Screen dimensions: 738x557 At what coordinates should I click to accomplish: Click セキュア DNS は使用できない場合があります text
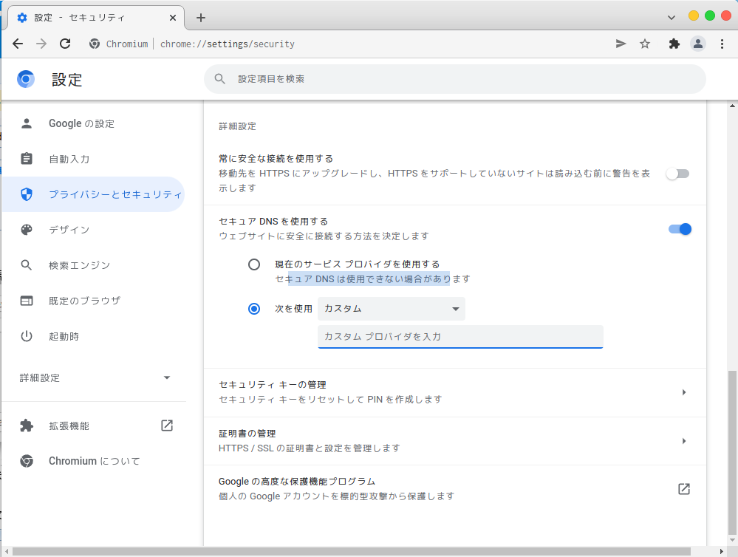[x=373, y=278]
